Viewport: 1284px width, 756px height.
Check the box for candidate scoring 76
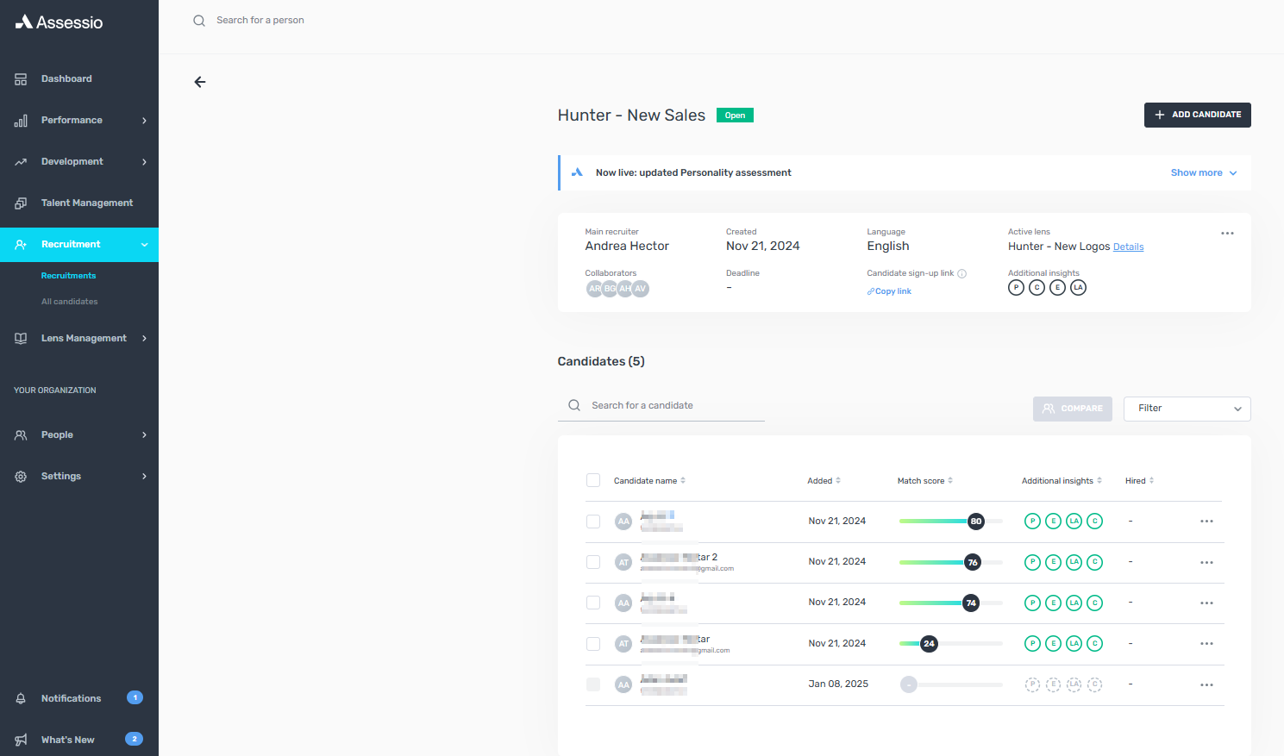[593, 562]
